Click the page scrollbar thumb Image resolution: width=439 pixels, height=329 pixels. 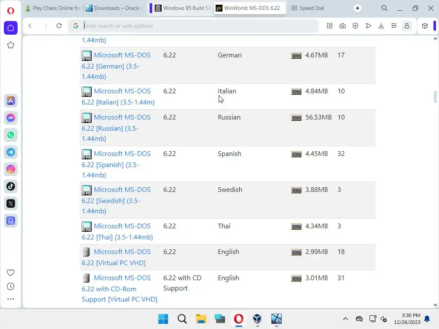point(435,97)
